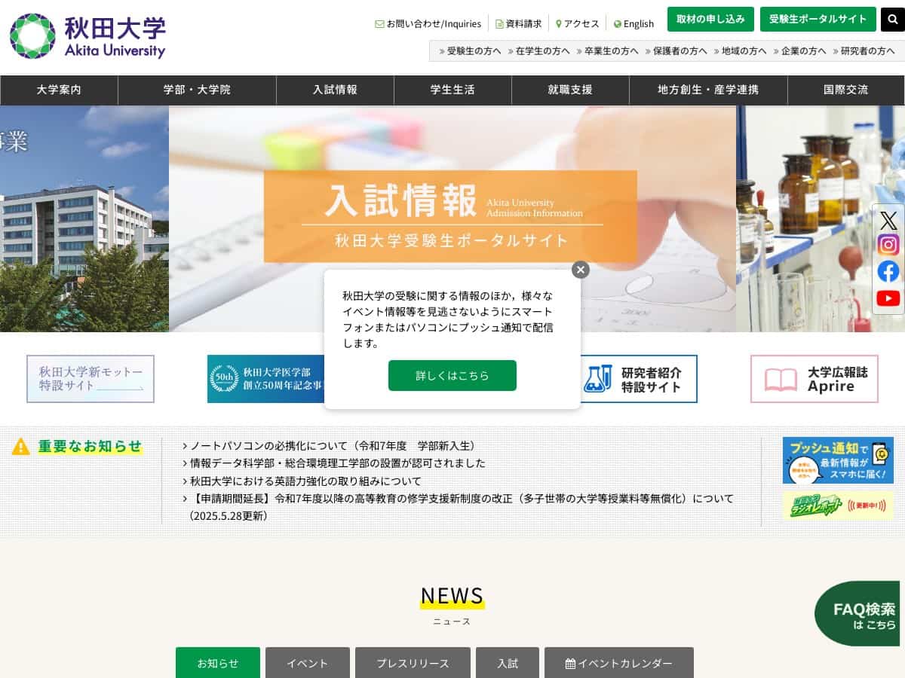This screenshot has height=678, width=905.
Task: Open 地方創生・産学連携 main menu
Action: 708,90
